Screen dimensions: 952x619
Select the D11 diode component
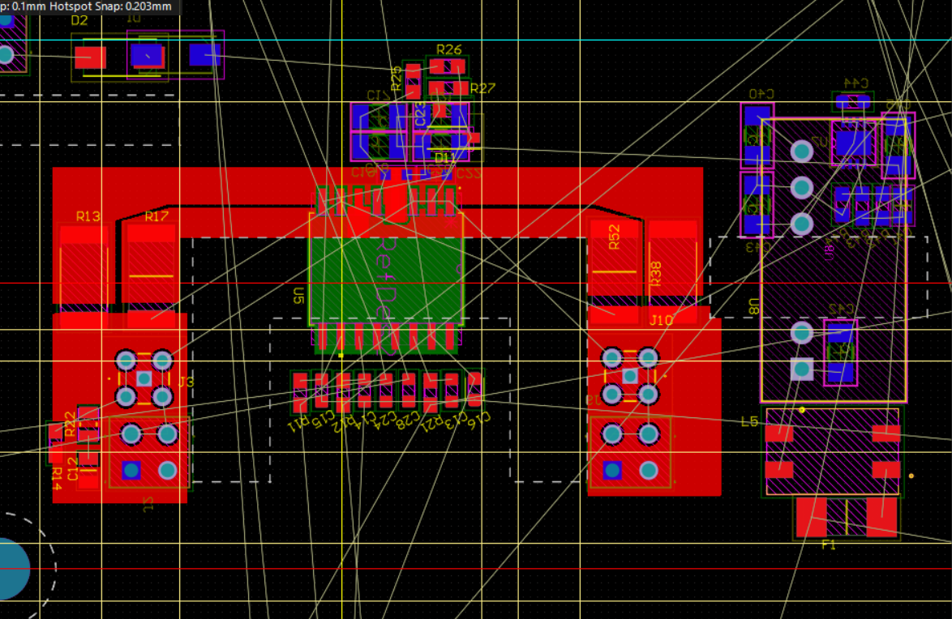448,138
